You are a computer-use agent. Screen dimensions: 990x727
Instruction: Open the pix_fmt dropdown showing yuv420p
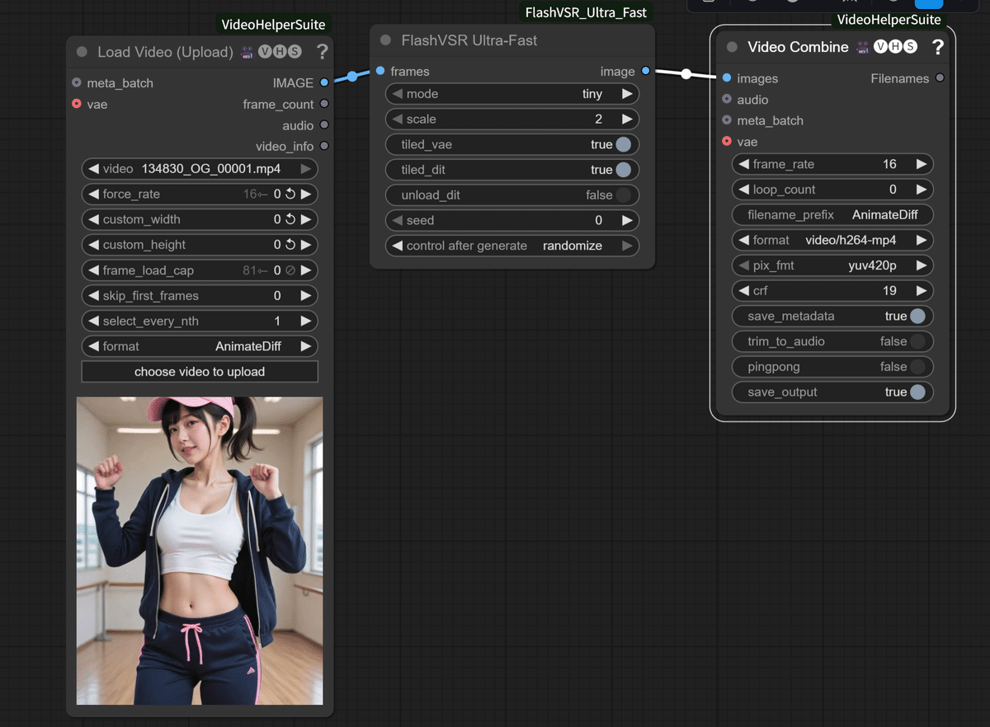tap(832, 265)
